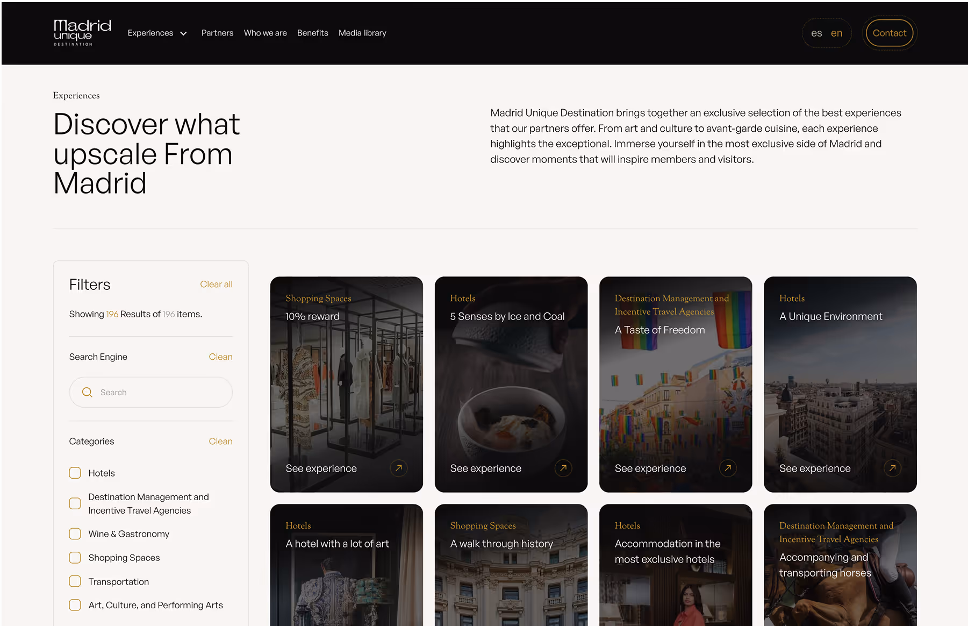The width and height of the screenshot is (968, 626).
Task: Clean the Search Engine filter
Action: [x=220, y=357]
